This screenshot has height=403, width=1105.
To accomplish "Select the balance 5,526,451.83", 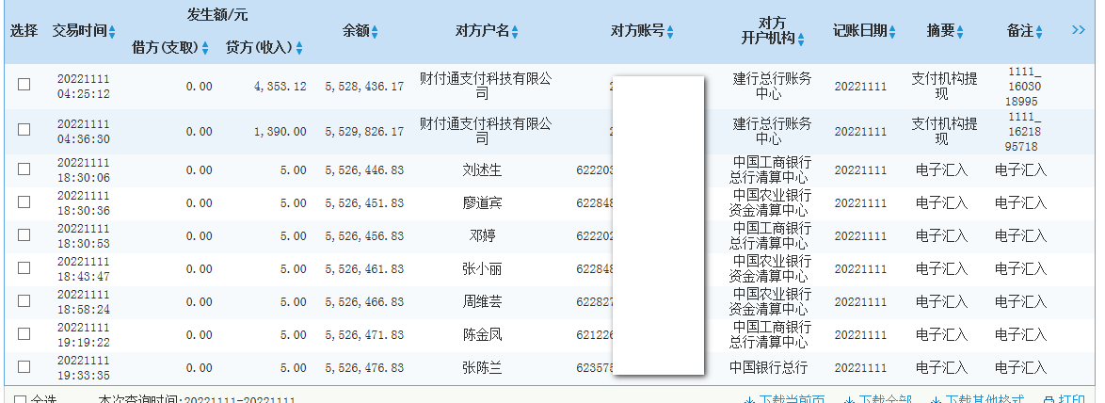I will tap(364, 202).
